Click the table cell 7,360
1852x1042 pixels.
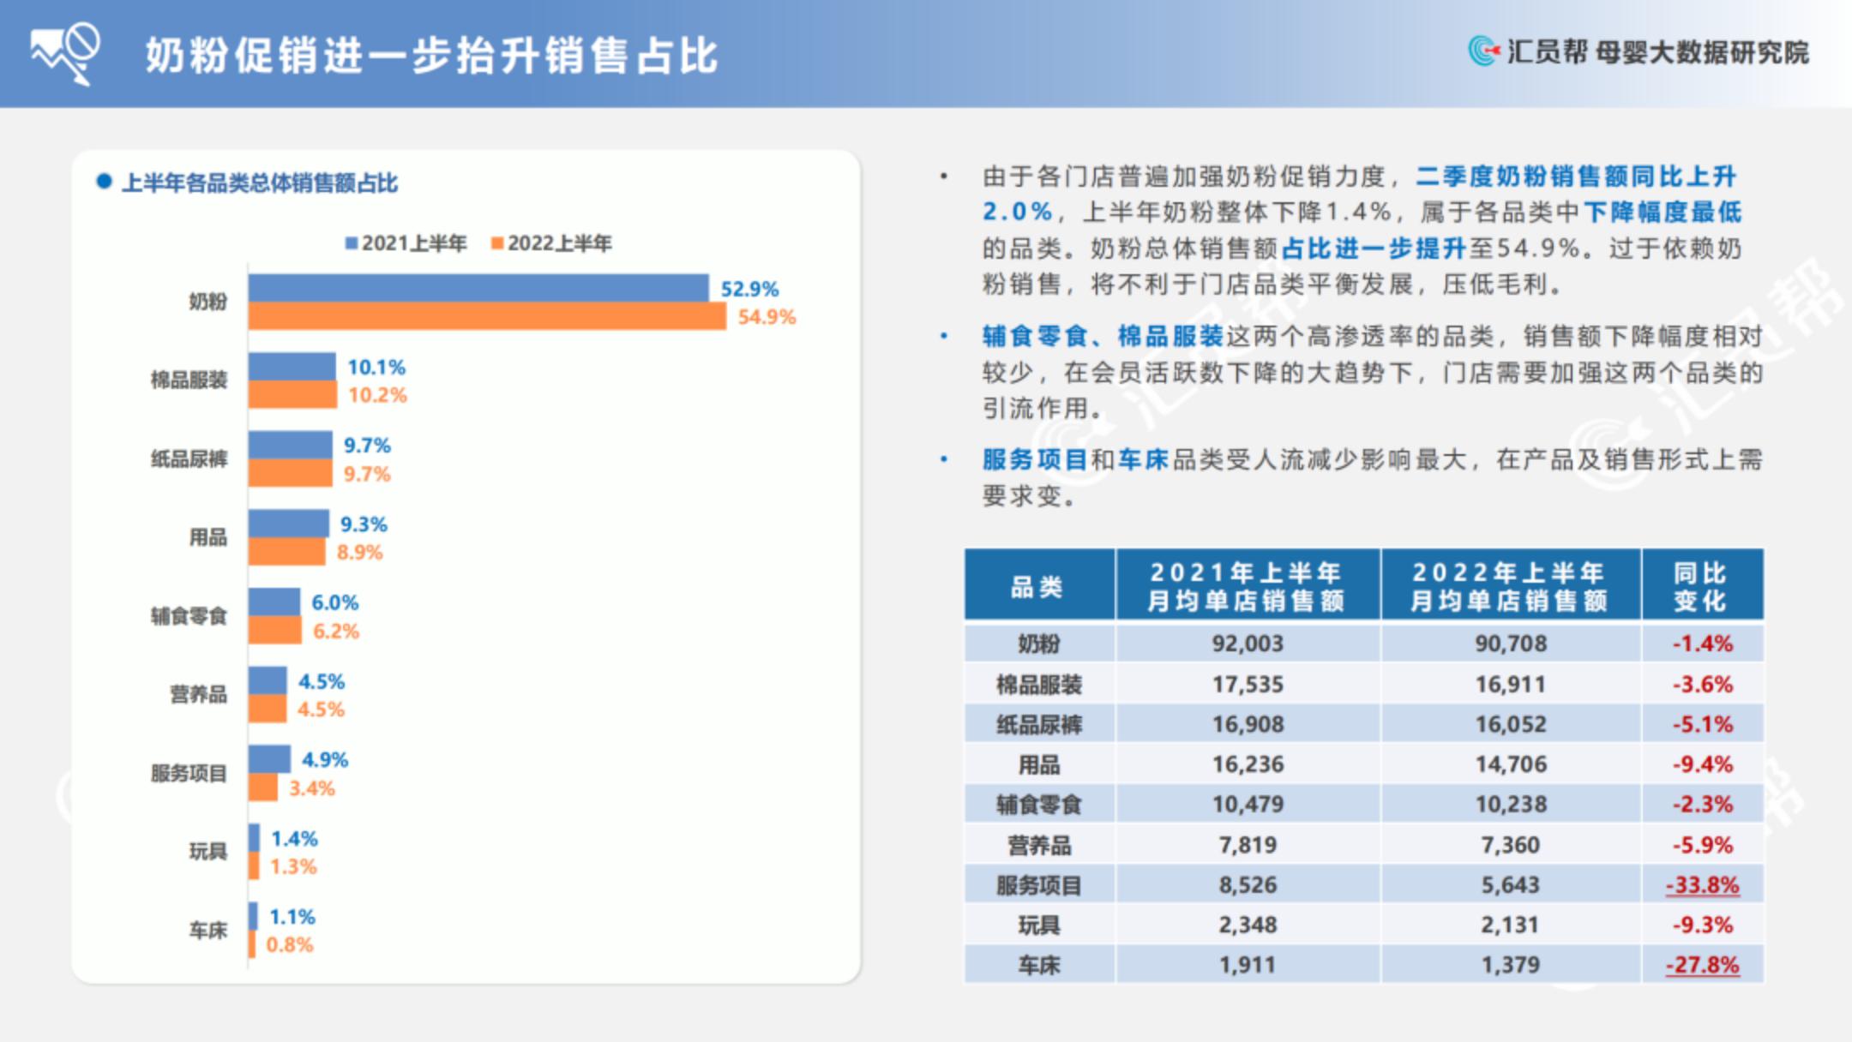click(1510, 845)
